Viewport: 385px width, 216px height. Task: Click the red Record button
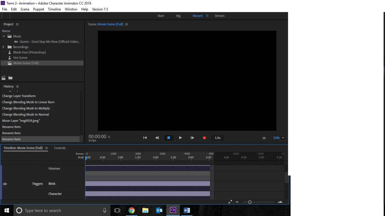tap(204, 138)
